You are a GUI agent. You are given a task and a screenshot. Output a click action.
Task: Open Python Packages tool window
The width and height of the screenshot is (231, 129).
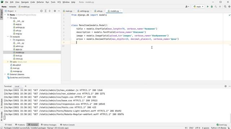49,125
